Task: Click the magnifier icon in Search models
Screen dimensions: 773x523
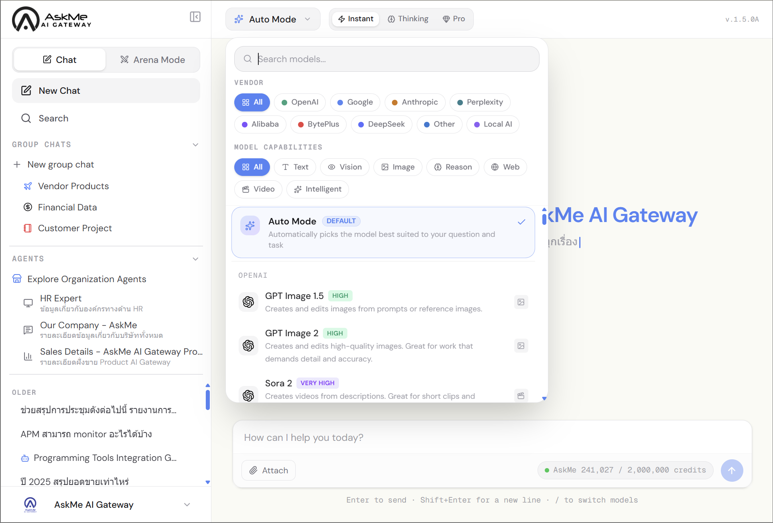Action: [248, 59]
